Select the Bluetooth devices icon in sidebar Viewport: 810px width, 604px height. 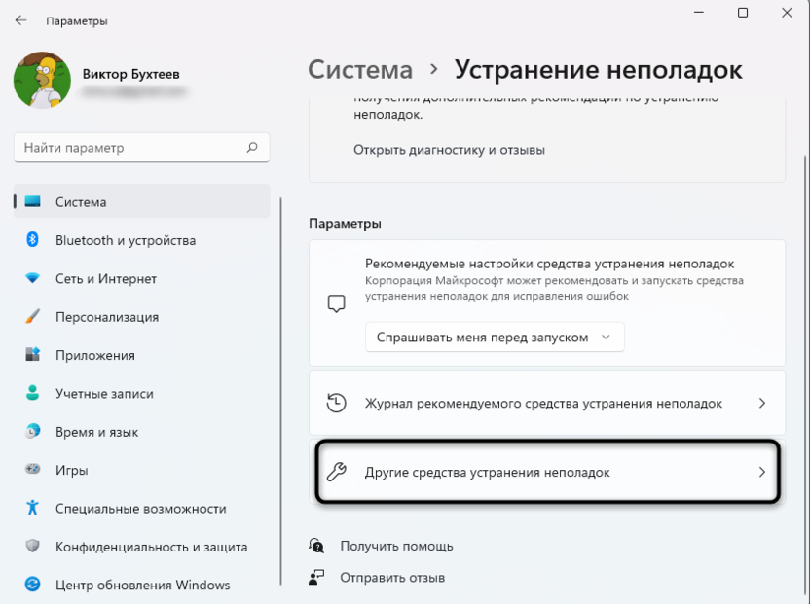click(32, 240)
